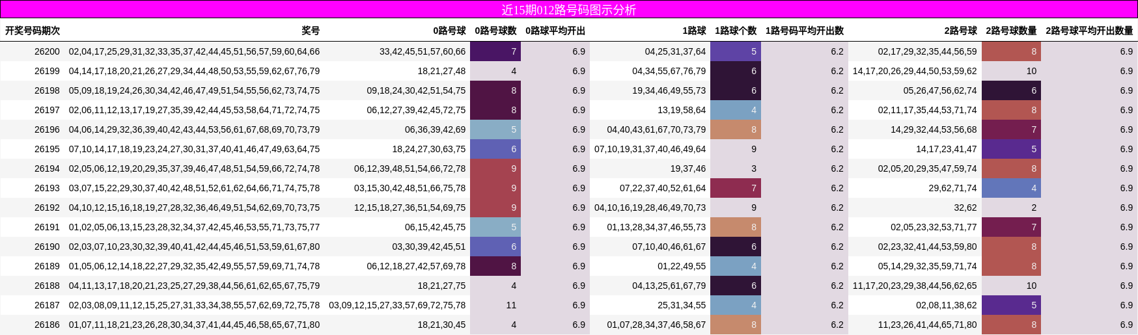Click the 开奖号码期次 column header
1138x335 pixels.
(x=33, y=31)
